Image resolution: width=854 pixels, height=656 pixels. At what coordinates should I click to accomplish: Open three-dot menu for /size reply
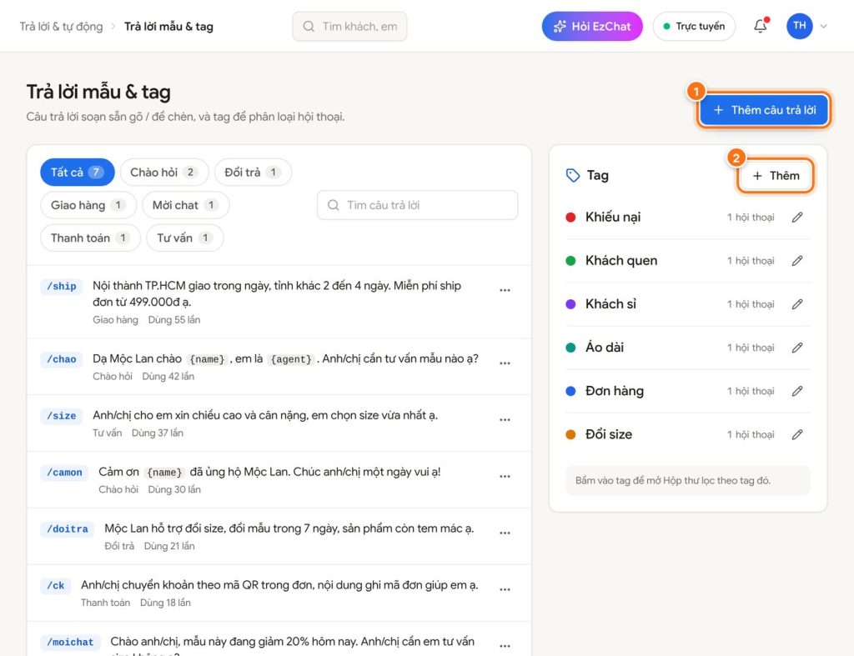[505, 420]
